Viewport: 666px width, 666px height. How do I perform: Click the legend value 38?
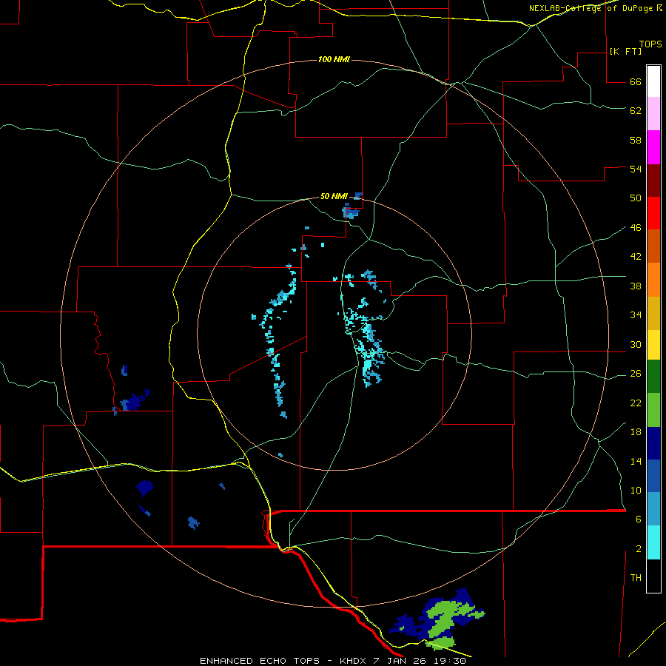pos(636,286)
